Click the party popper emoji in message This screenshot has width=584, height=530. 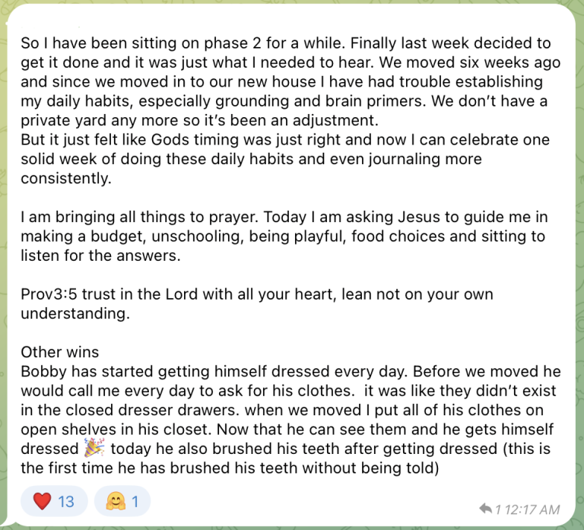(x=94, y=448)
